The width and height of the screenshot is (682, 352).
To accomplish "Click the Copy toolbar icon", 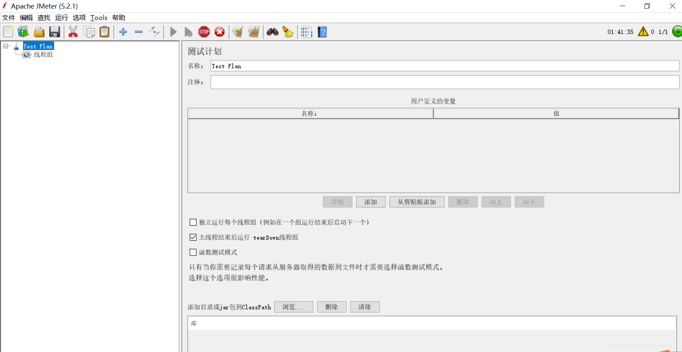I will (x=89, y=32).
